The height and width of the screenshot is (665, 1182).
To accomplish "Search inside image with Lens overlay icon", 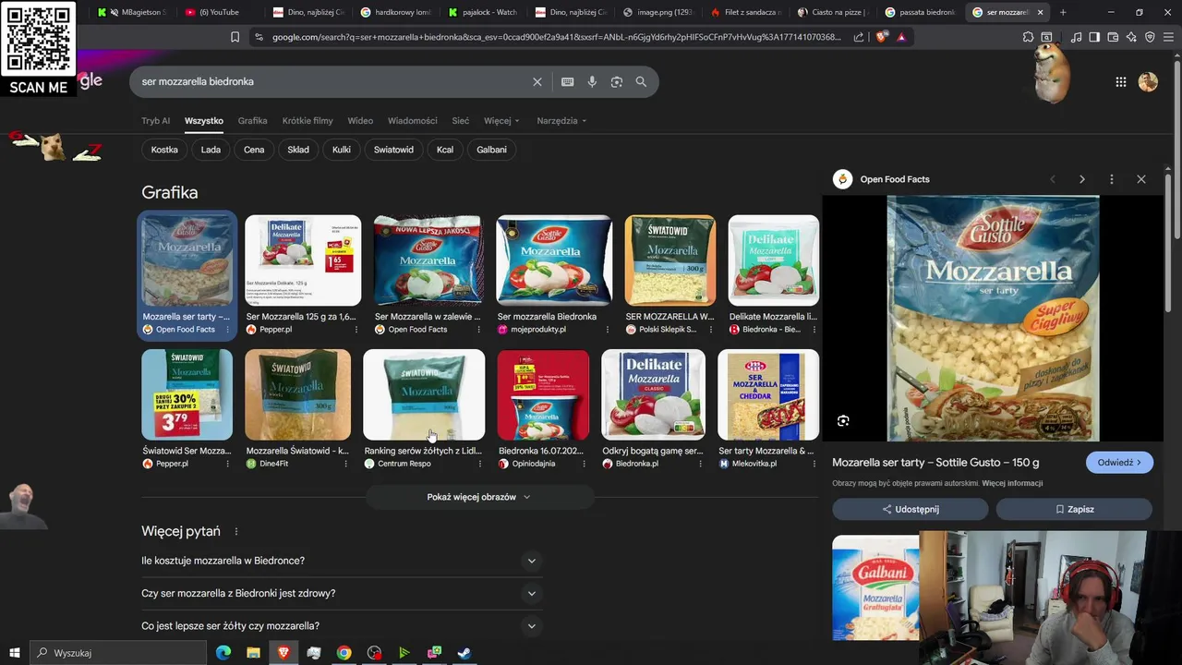I will coord(843,421).
